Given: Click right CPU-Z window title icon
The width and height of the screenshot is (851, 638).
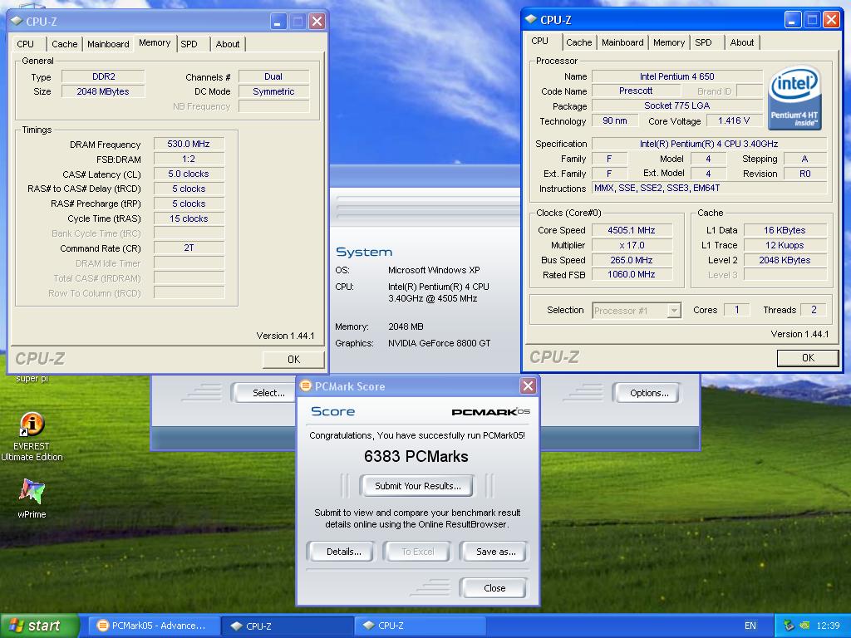Looking at the screenshot, I should (531, 20).
